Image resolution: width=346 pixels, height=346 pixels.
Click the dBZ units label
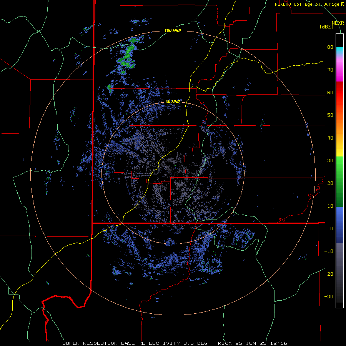(x=326, y=27)
